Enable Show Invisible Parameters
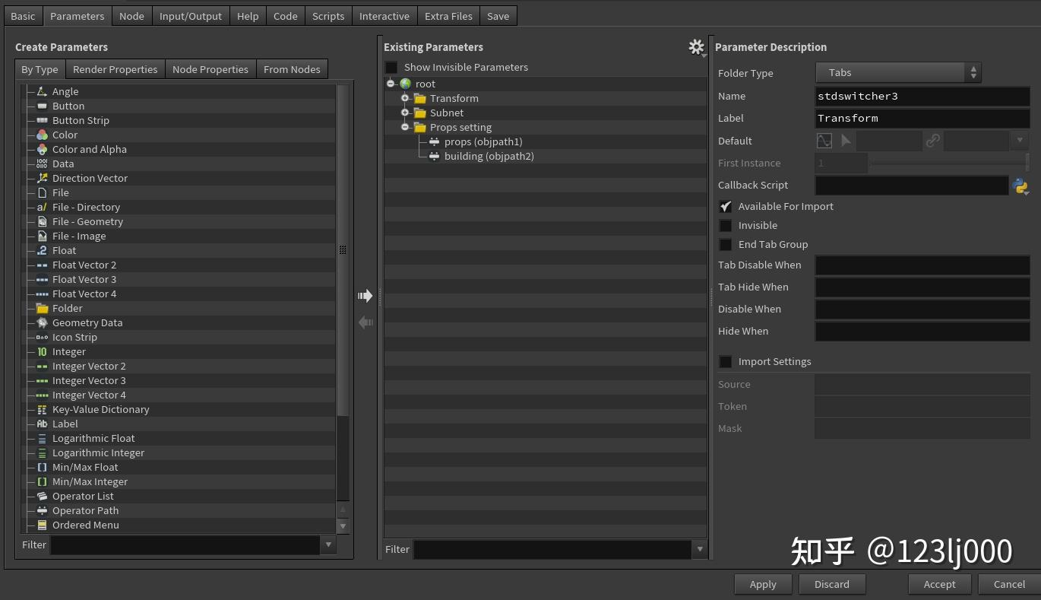Screen dimensions: 1041x600 (x=391, y=67)
